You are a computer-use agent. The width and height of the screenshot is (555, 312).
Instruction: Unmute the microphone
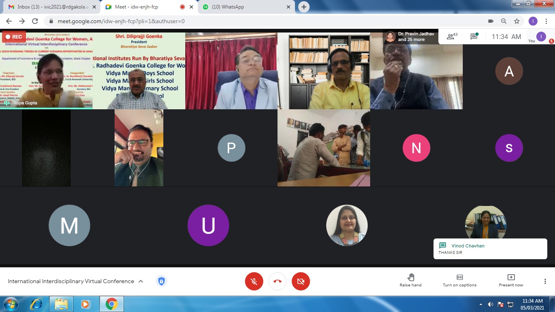254,281
